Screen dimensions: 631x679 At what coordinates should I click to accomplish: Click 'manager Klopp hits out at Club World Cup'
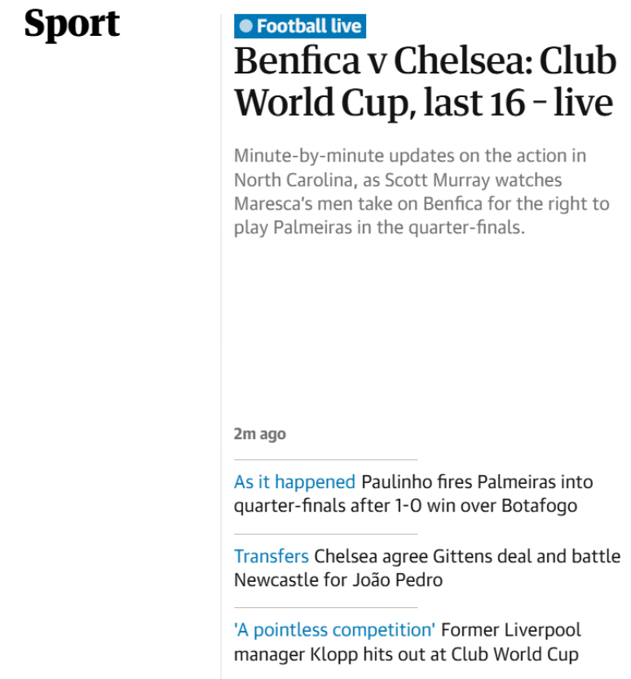click(x=406, y=655)
